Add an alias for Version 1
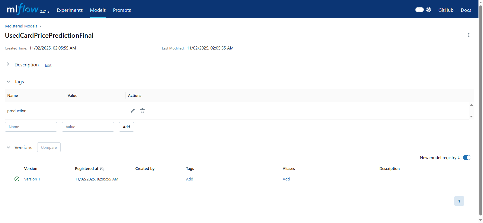This screenshot has height=223, width=483. point(286,179)
